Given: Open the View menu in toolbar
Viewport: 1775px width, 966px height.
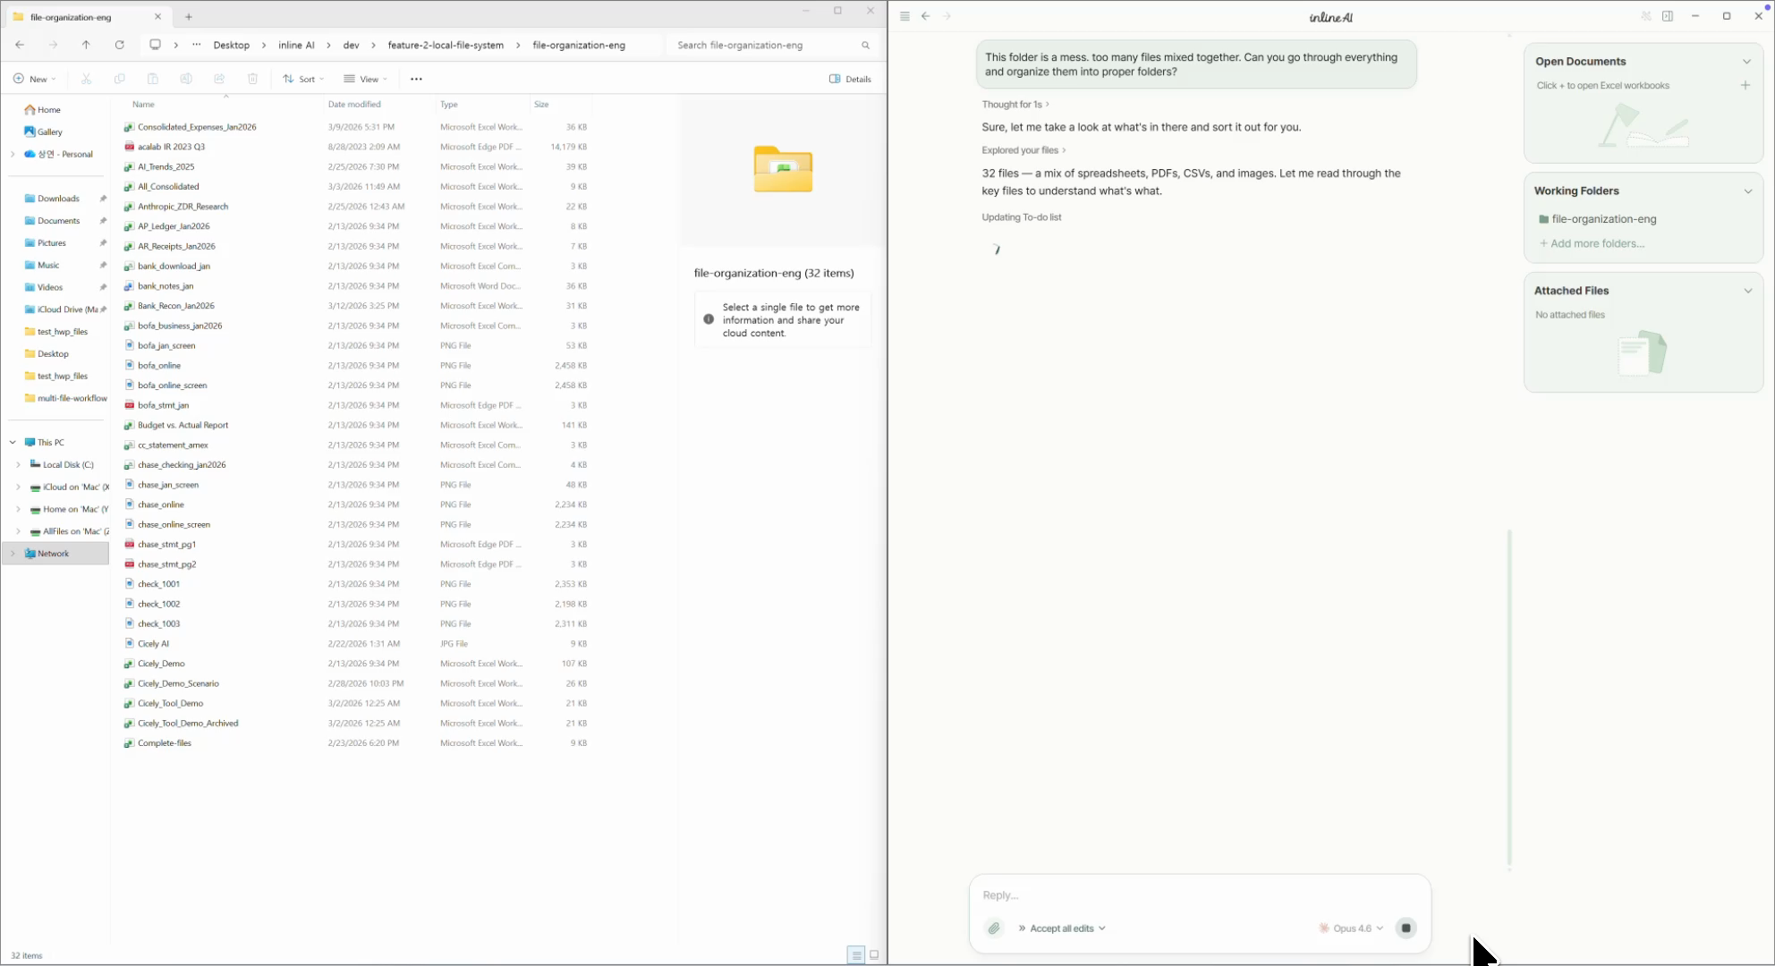Looking at the screenshot, I should coord(365,79).
